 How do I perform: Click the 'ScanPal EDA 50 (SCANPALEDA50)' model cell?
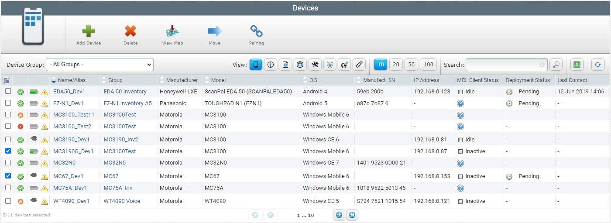click(x=248, y=92)
